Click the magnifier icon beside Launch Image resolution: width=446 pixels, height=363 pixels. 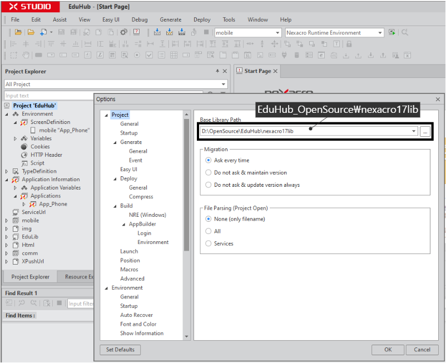coord(404,32)
